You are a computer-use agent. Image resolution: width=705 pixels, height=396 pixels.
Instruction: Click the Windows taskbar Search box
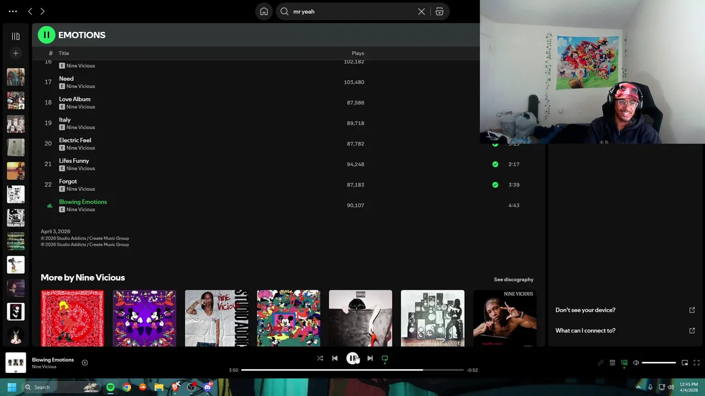(x=62, y=387)
